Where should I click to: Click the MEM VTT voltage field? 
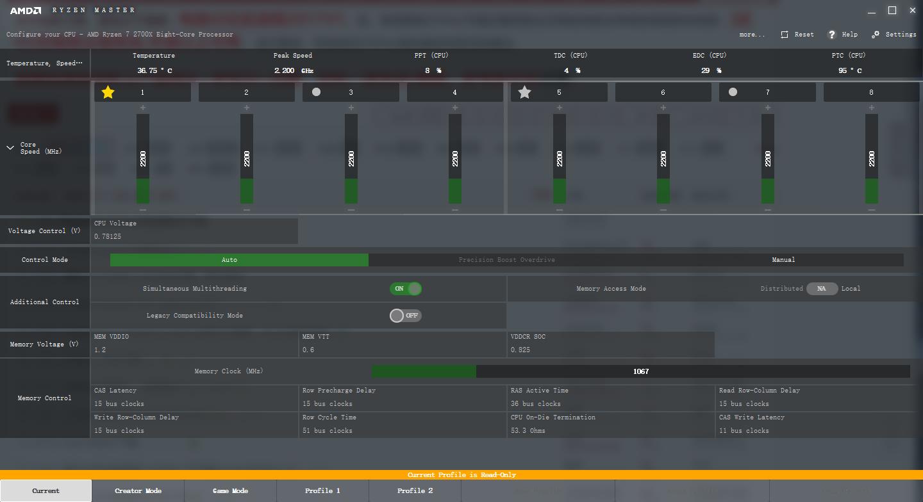click(403, 344)
